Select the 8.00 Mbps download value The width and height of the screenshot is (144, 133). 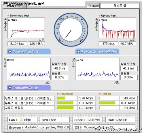86,103
